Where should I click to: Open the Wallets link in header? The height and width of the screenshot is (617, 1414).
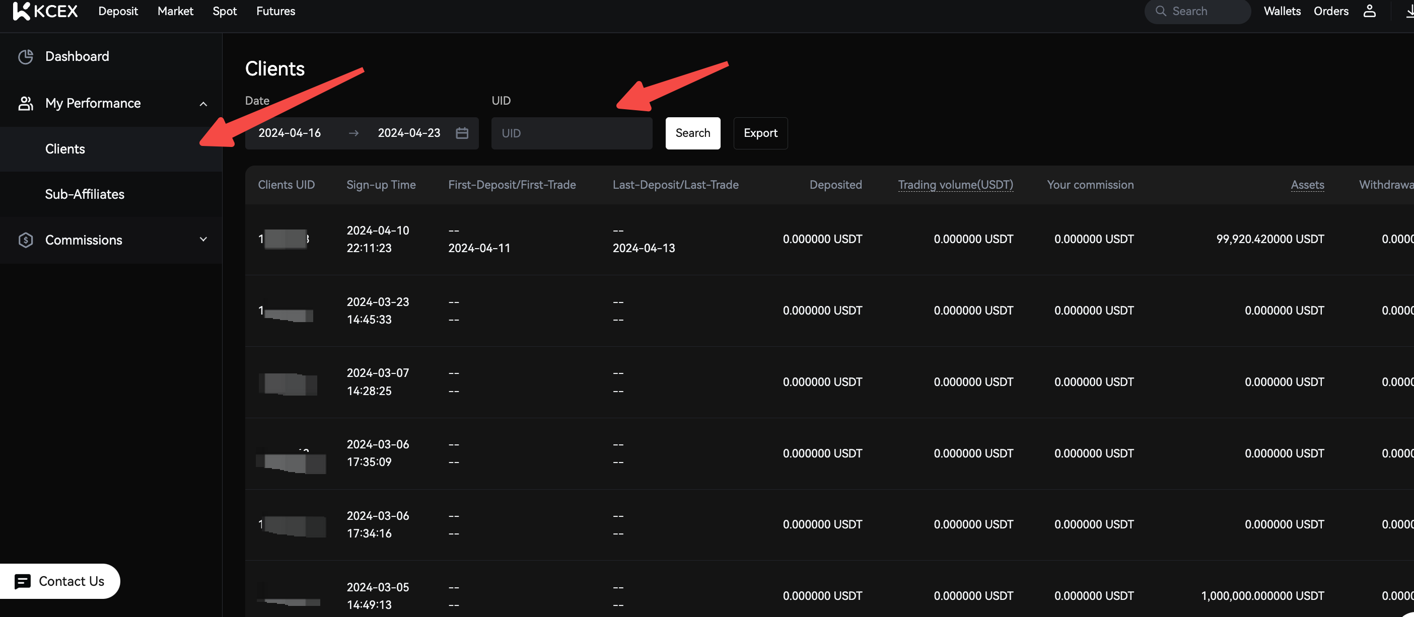(x=1282, y=11)
